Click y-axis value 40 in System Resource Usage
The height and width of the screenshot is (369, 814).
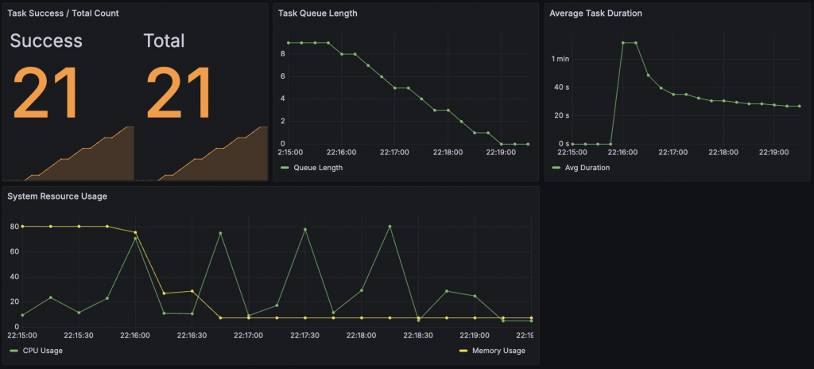tap(13, 277)
